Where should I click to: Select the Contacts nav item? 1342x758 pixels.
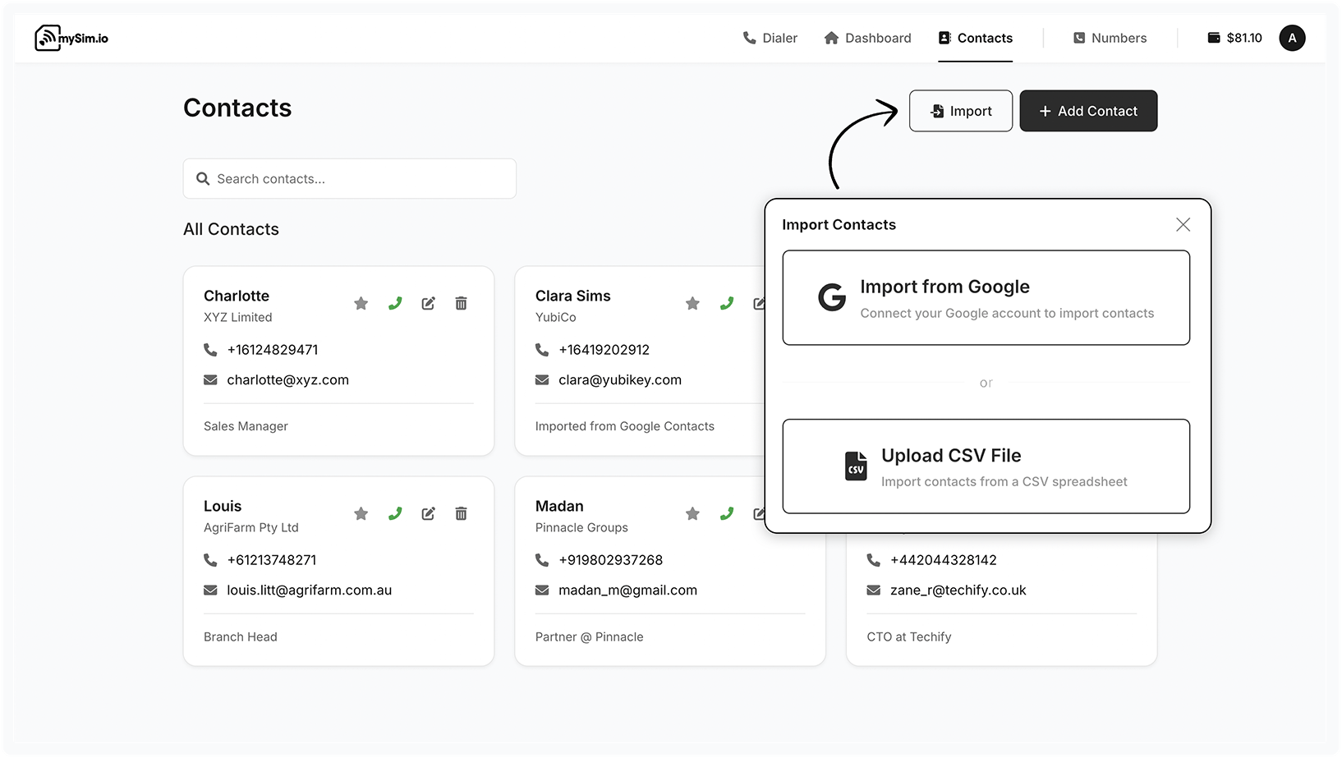coord(976,38)
